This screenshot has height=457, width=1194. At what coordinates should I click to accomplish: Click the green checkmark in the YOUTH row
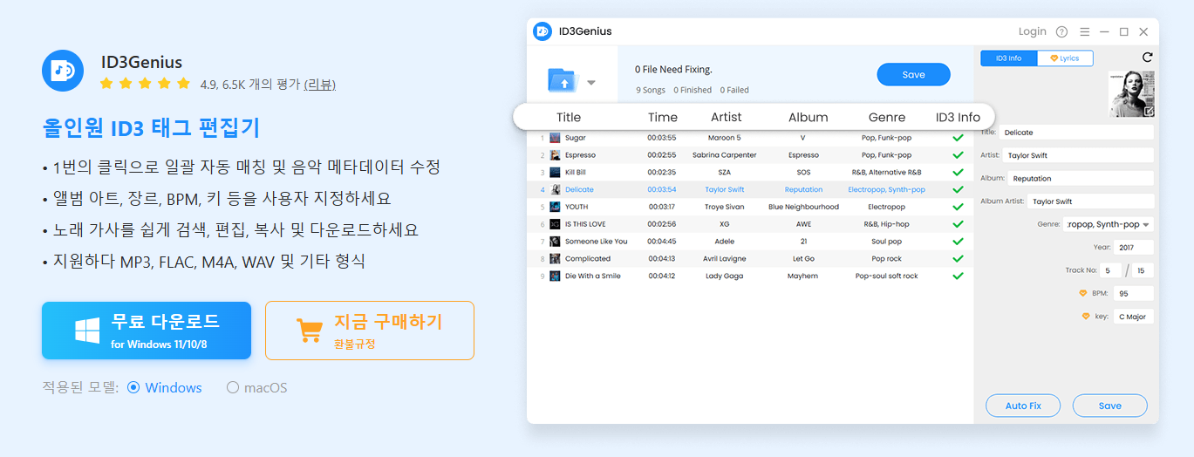click(958, 207)
